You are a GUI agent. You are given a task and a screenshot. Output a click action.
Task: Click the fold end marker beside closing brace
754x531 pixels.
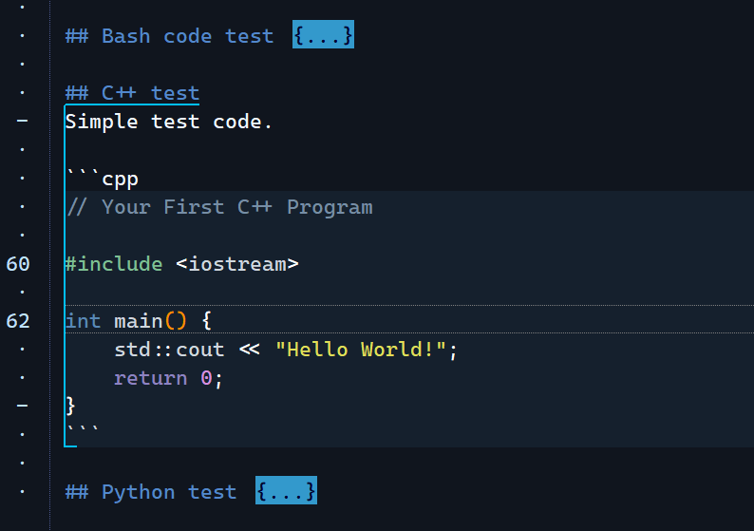[22, 406]
